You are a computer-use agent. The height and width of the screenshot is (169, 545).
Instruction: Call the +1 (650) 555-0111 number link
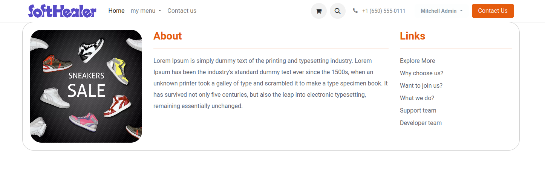click(x=384, y=11)
